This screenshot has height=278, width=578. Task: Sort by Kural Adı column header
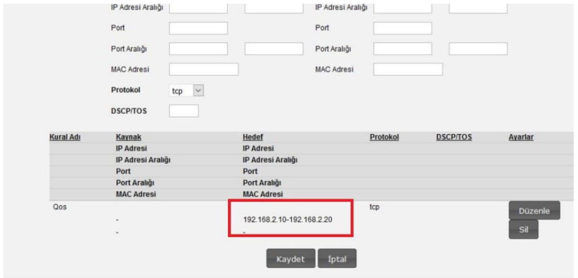(65, 137)
